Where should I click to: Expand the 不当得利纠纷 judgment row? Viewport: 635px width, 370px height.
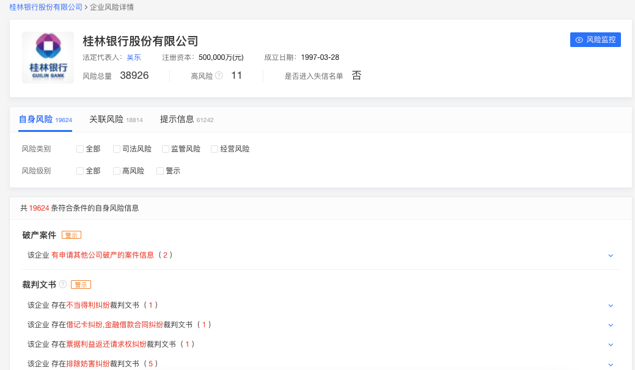pos(611,306)
